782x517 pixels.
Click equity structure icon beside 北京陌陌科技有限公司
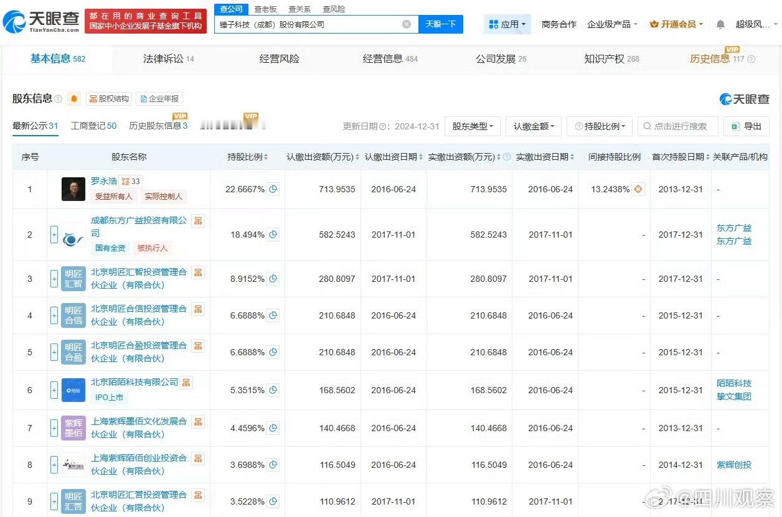[x=186, y=383]
